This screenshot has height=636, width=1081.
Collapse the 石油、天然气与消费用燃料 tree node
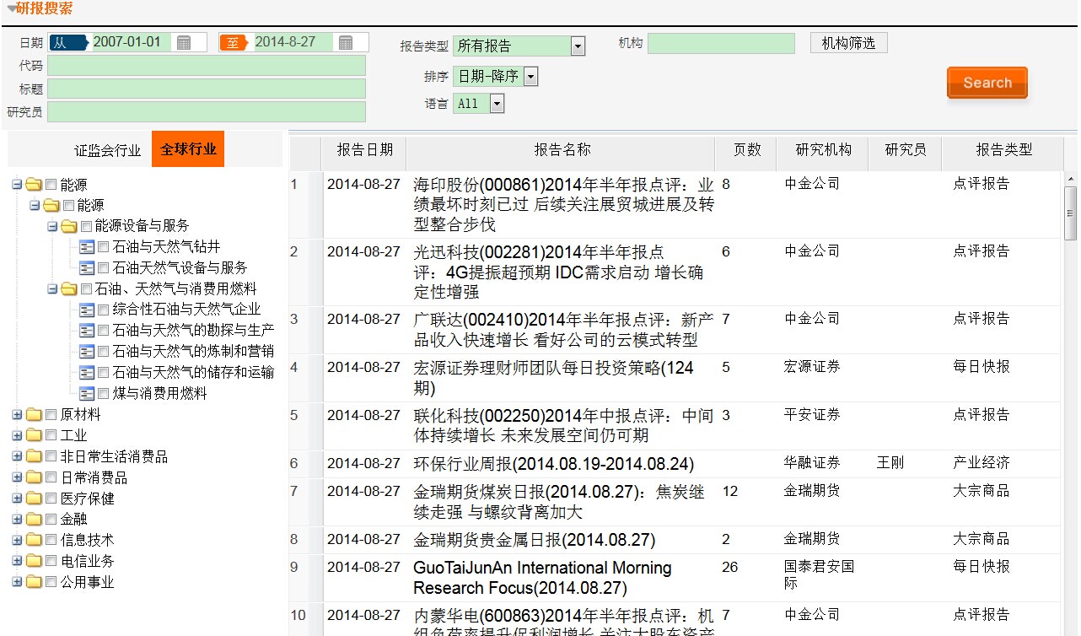click(52, 288)
